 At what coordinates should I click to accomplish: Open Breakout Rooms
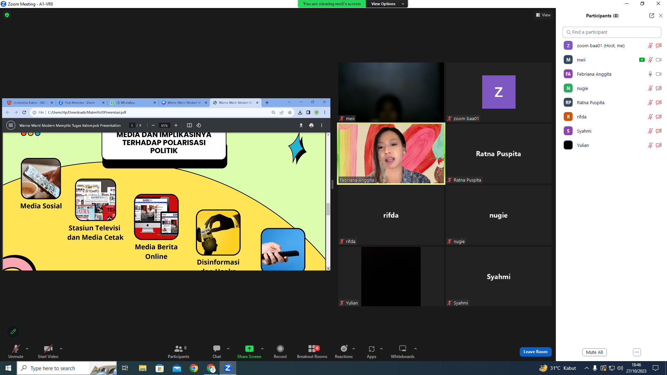312,351
